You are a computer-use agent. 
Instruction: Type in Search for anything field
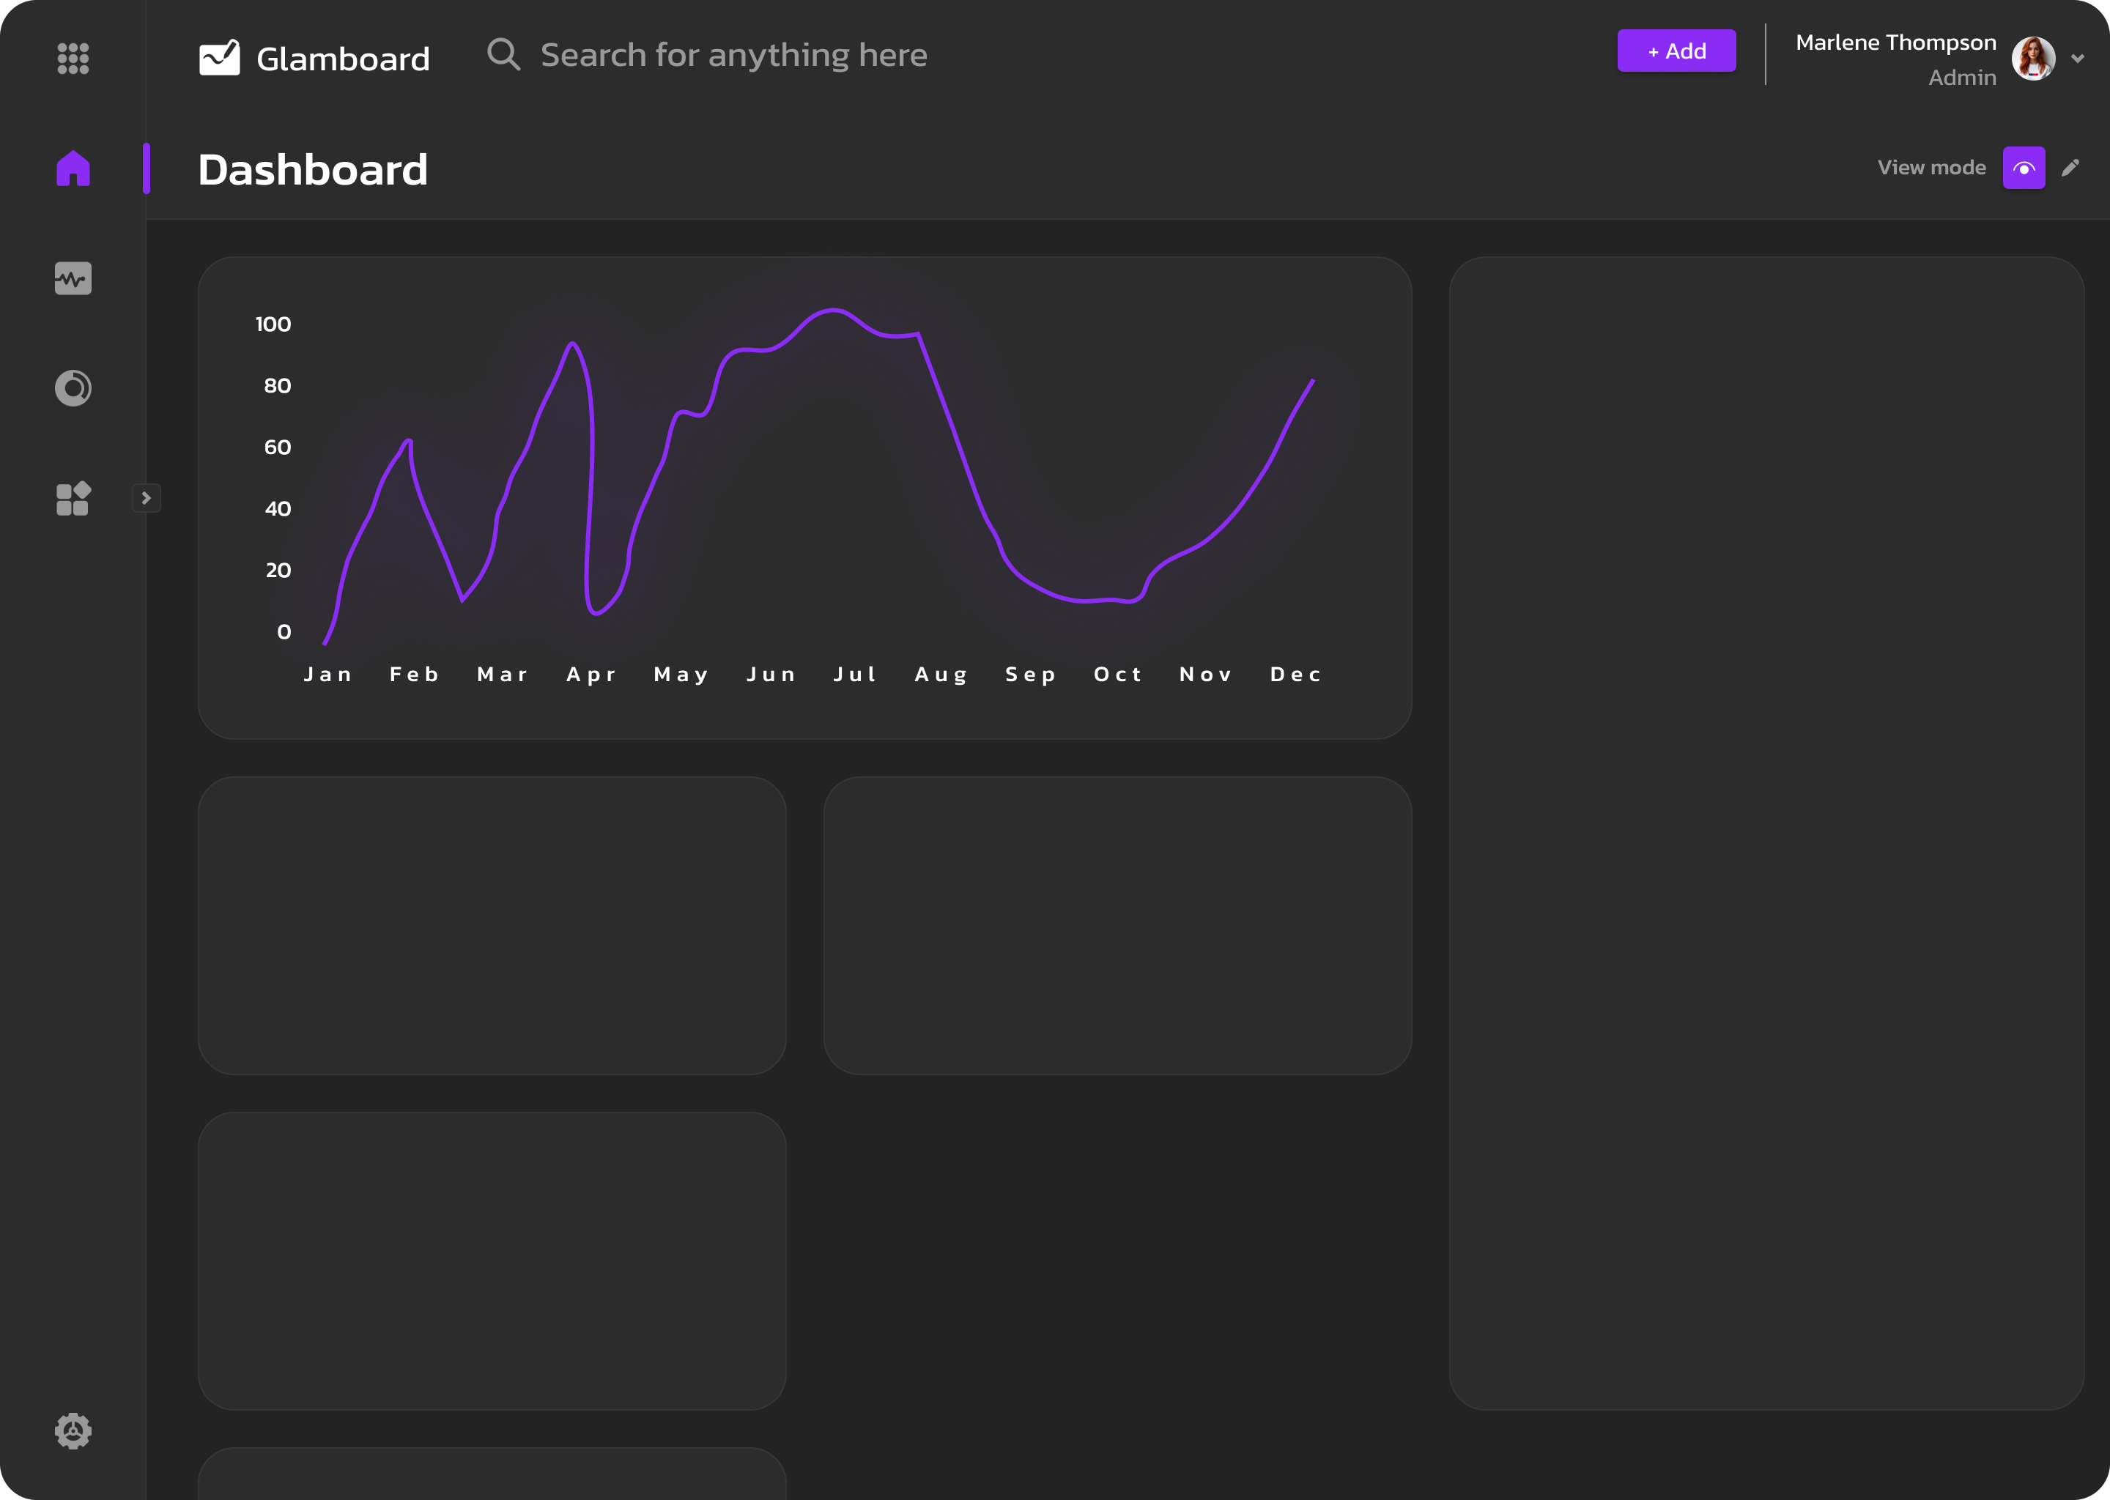733,56
